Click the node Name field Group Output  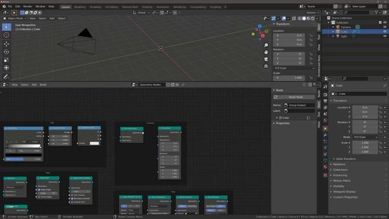click(x=299, y=105)
